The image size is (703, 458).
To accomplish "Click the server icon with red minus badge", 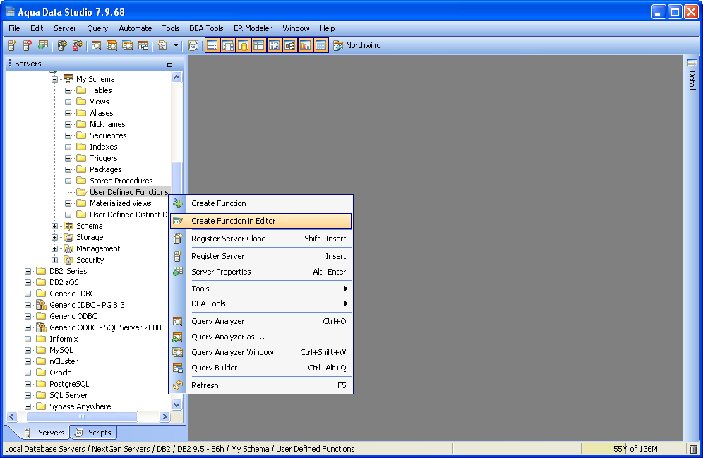I will 28,45.
